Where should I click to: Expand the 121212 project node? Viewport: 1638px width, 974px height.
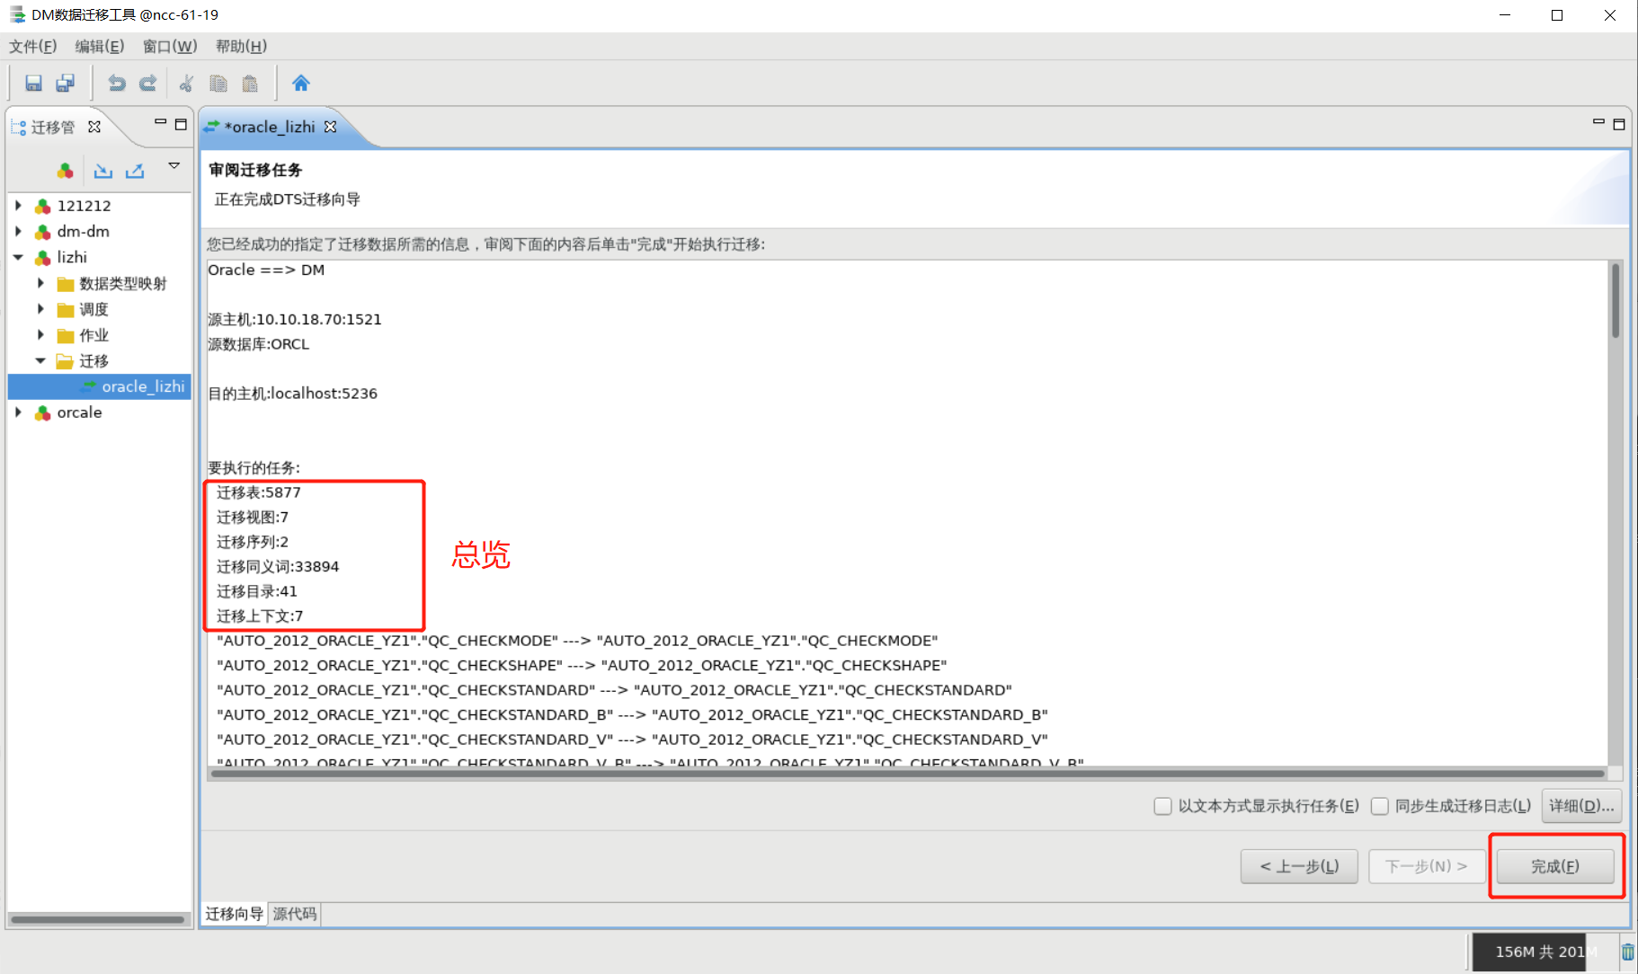click(x=19, y=206)
